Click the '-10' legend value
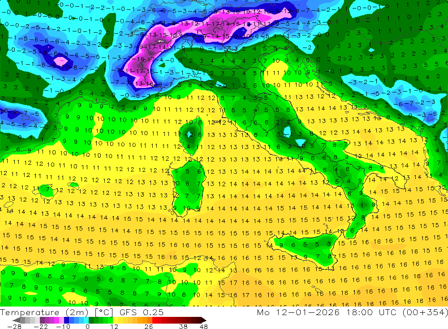Viewport: 448px width, 329px height. pyautogui.click(x=63, y=327)
